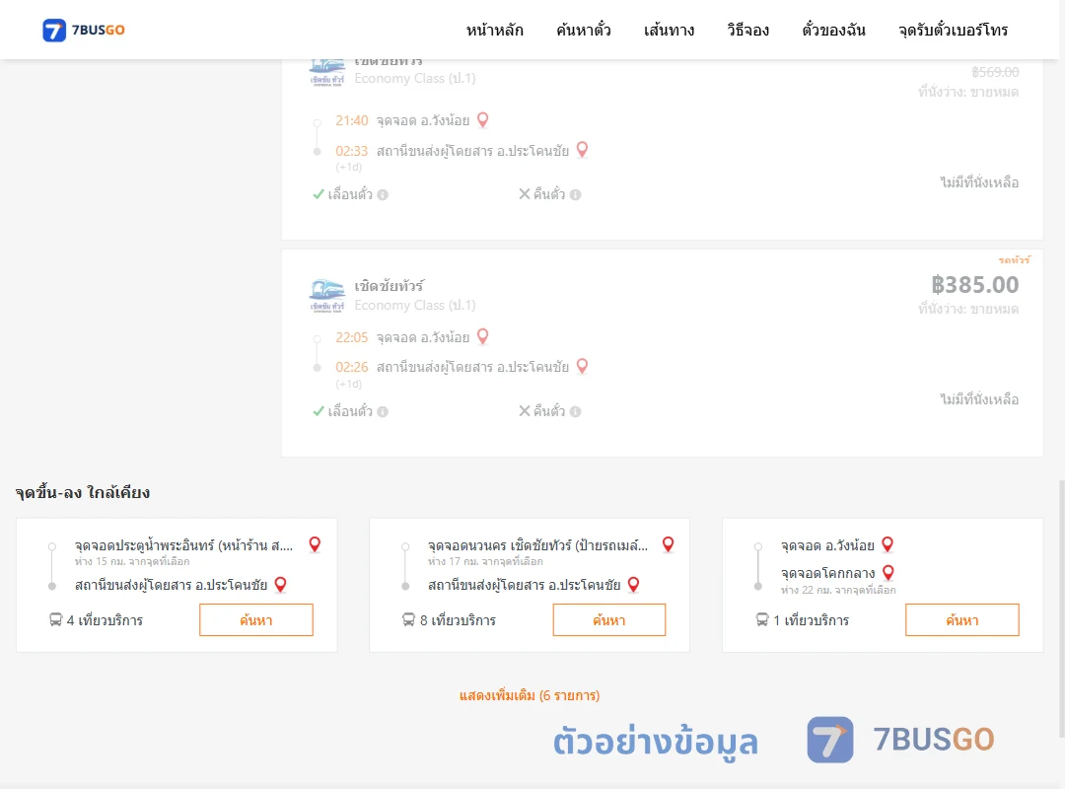Image resolution: width=1065 pixels, height=789 pixels.
Task: Open map pin beside the 02:33 arrival station
Action: click(x=582, y=150)
